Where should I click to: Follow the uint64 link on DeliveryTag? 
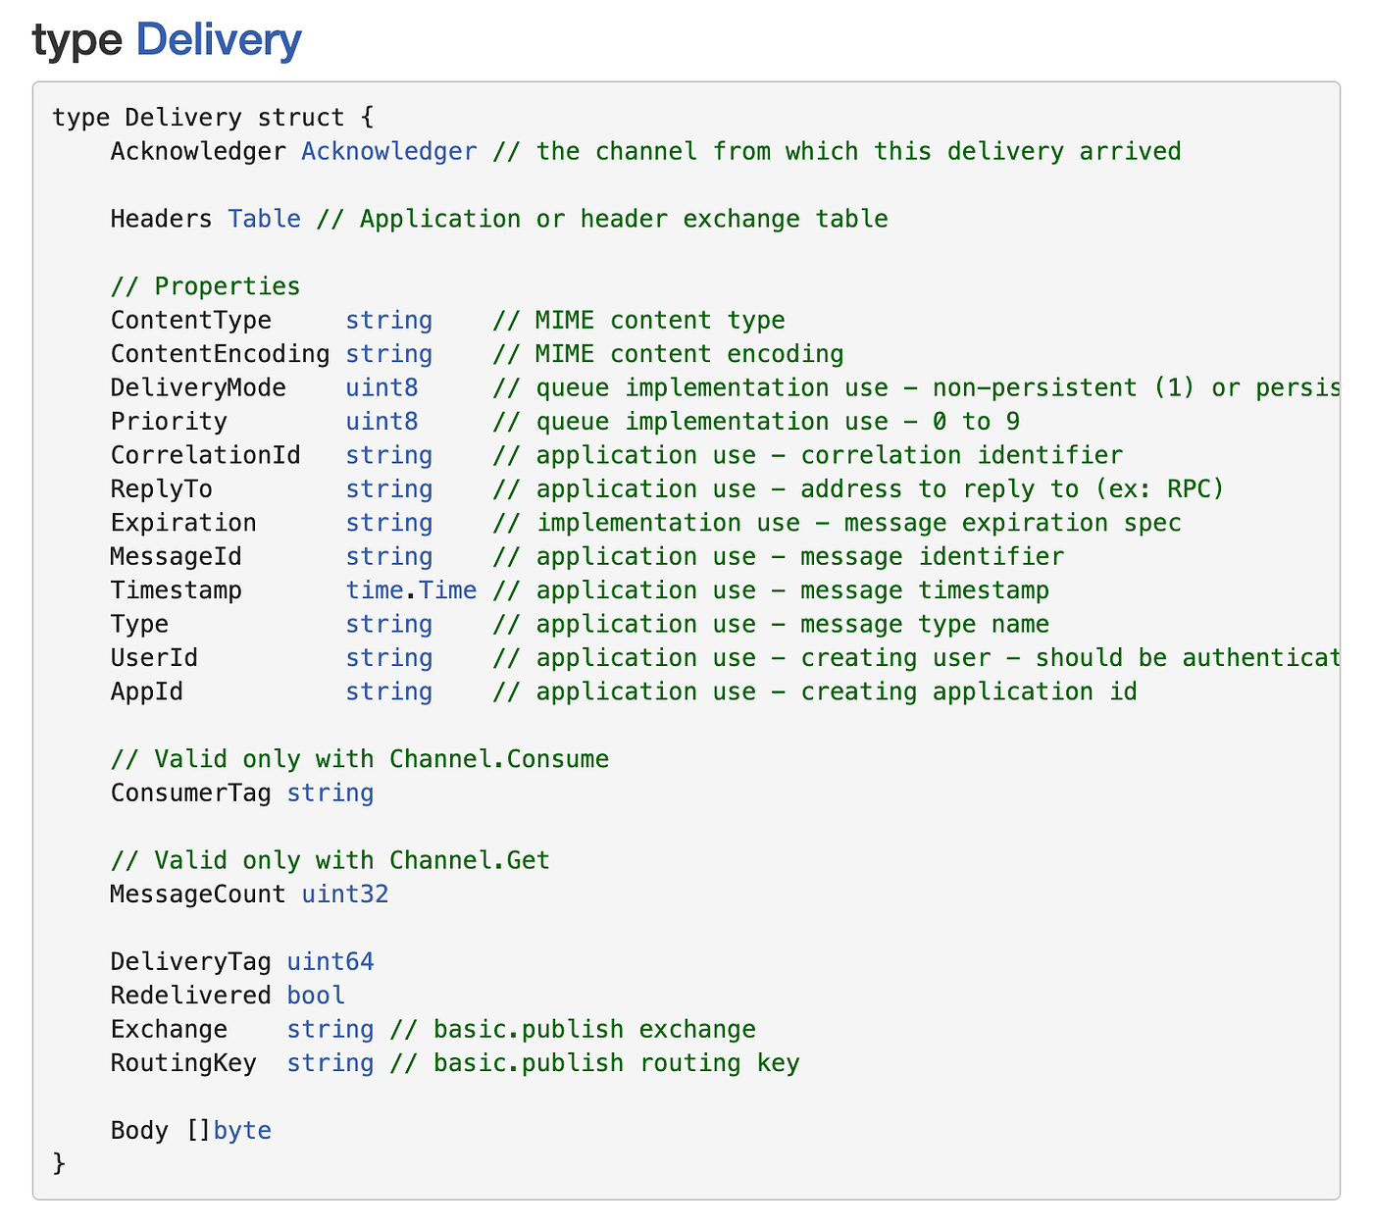point(330,961)
